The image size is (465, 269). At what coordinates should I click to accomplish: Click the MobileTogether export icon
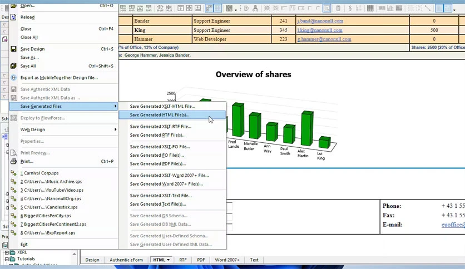click(x=13, y=78)
